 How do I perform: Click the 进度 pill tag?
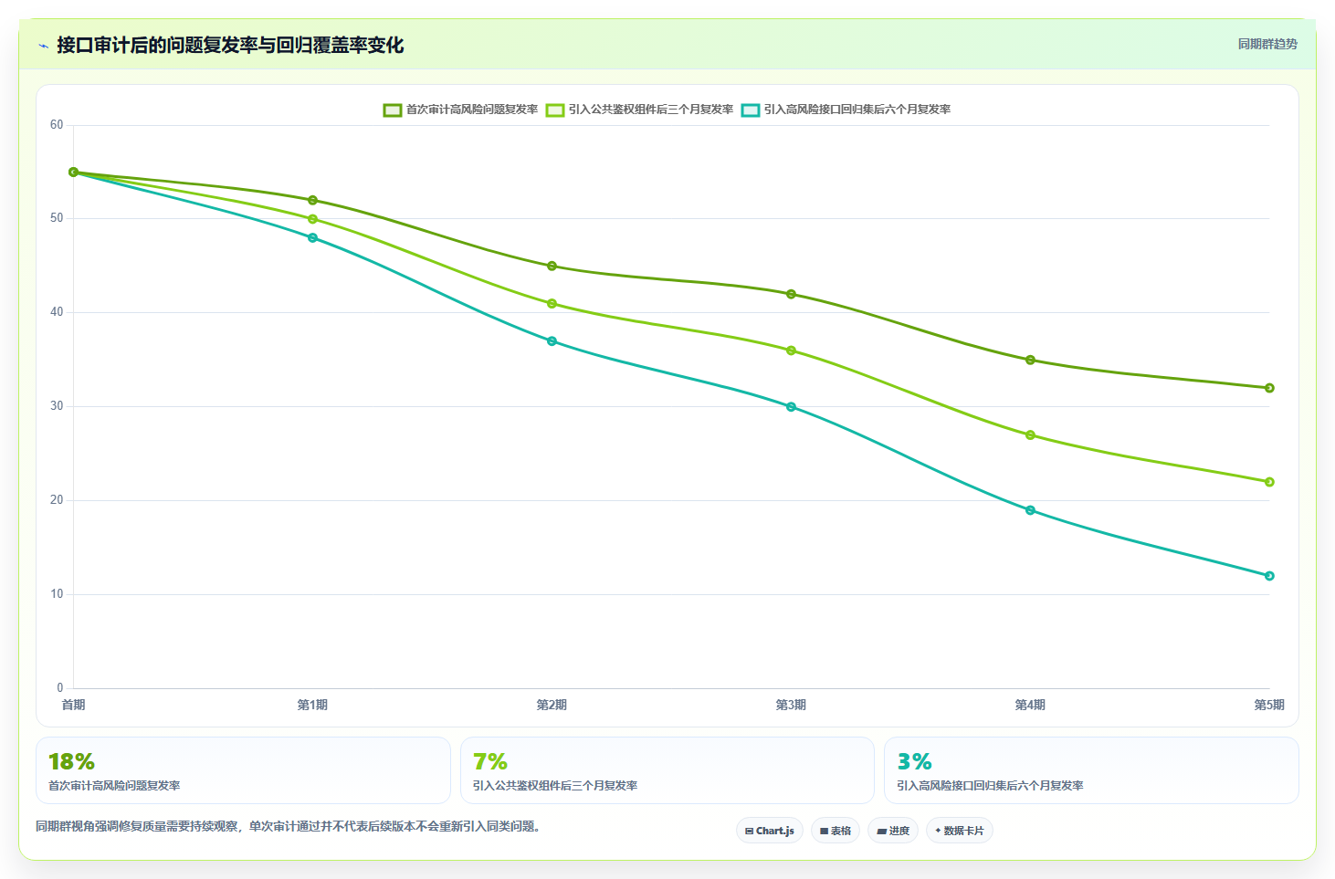click(x=893, y=831)
